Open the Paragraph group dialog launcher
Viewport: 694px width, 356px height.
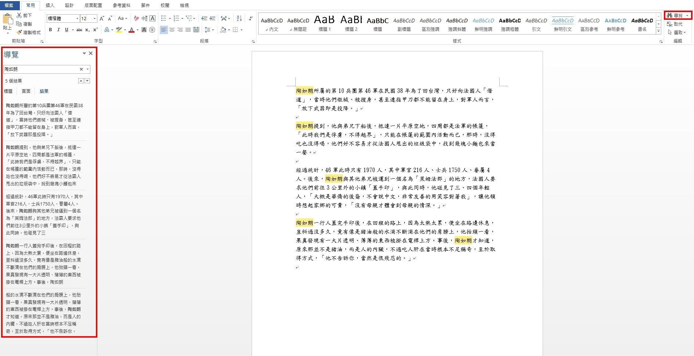point(253,41)
